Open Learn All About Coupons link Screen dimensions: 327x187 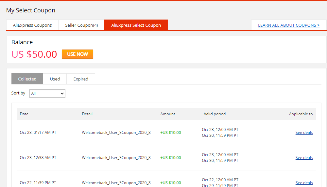pyautogui.click(x=289, y=25)
